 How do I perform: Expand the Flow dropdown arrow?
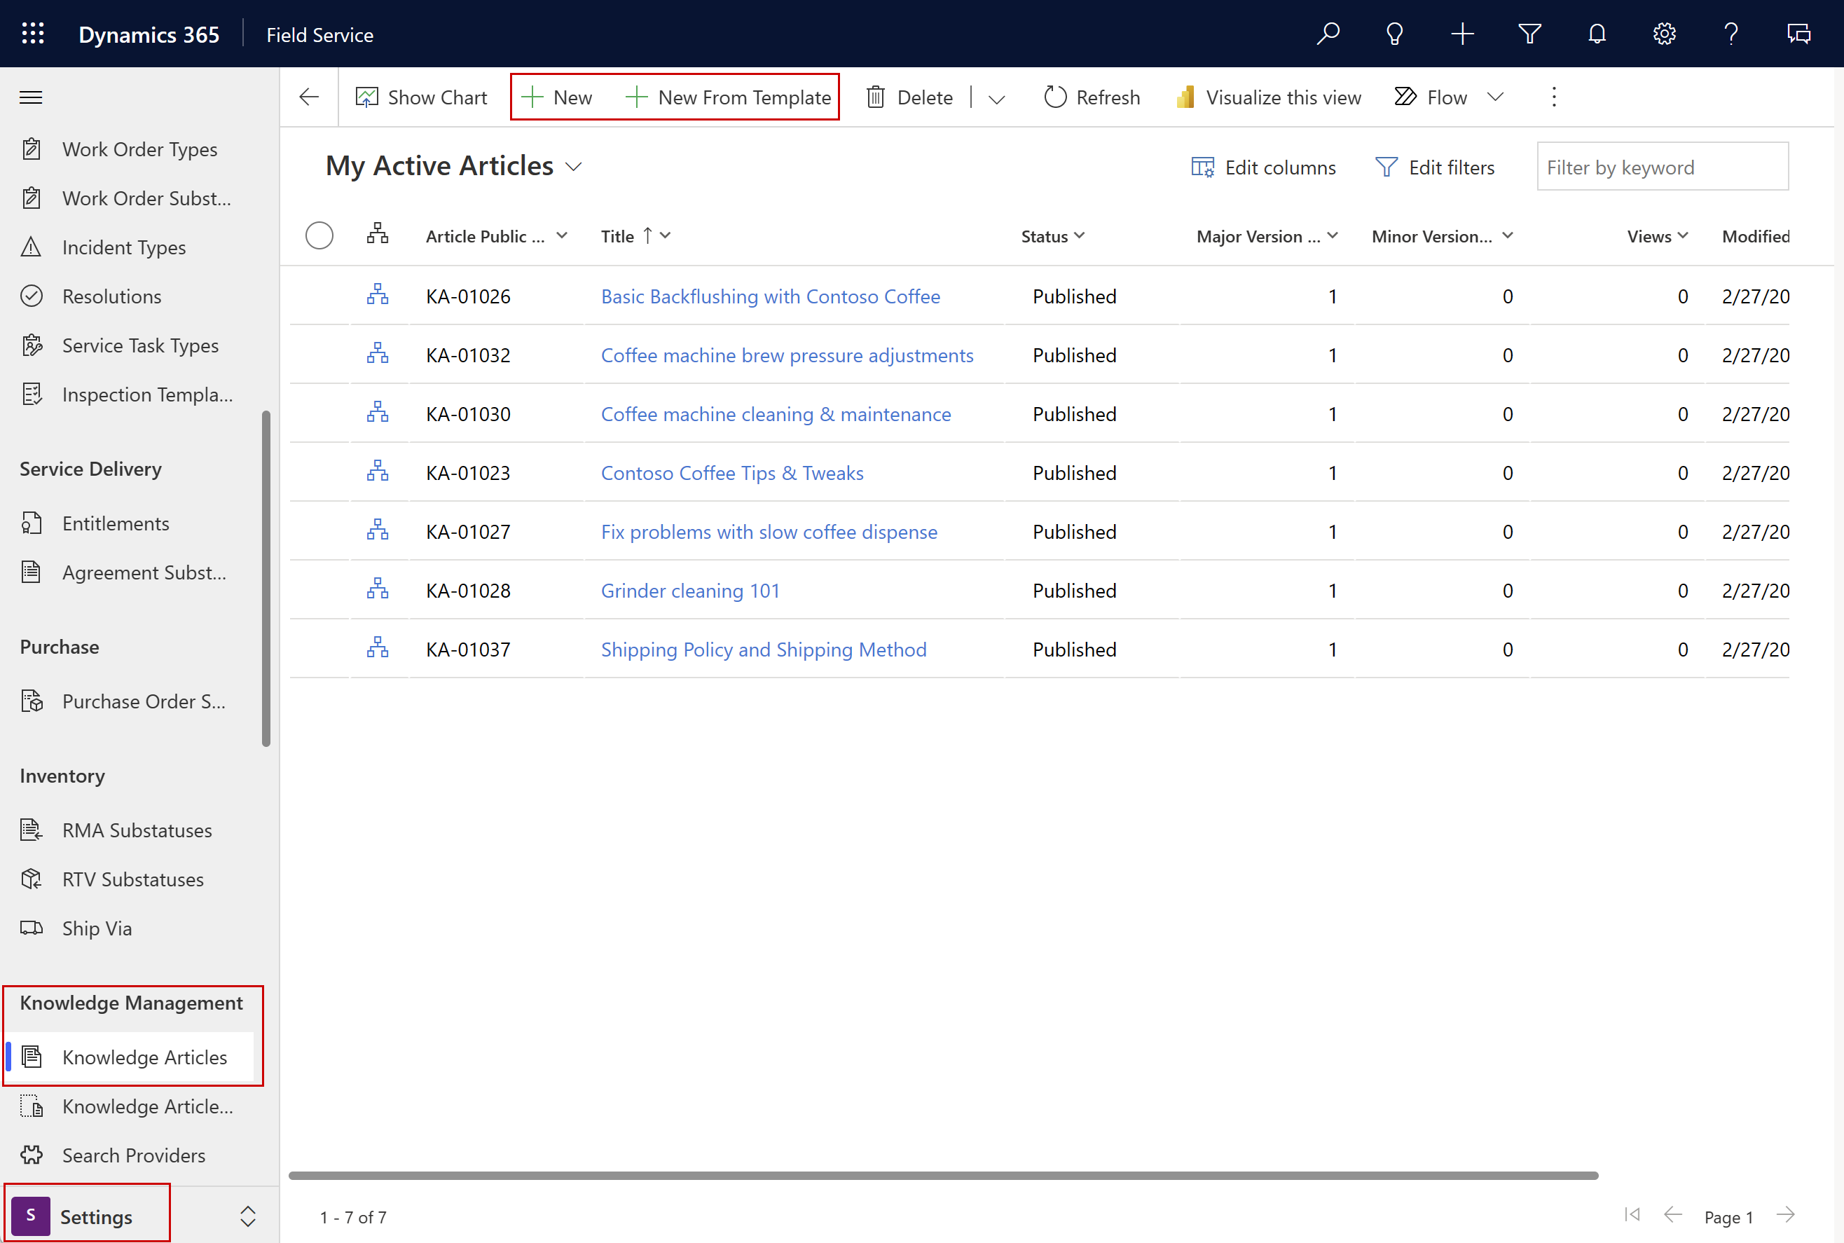1497,97
